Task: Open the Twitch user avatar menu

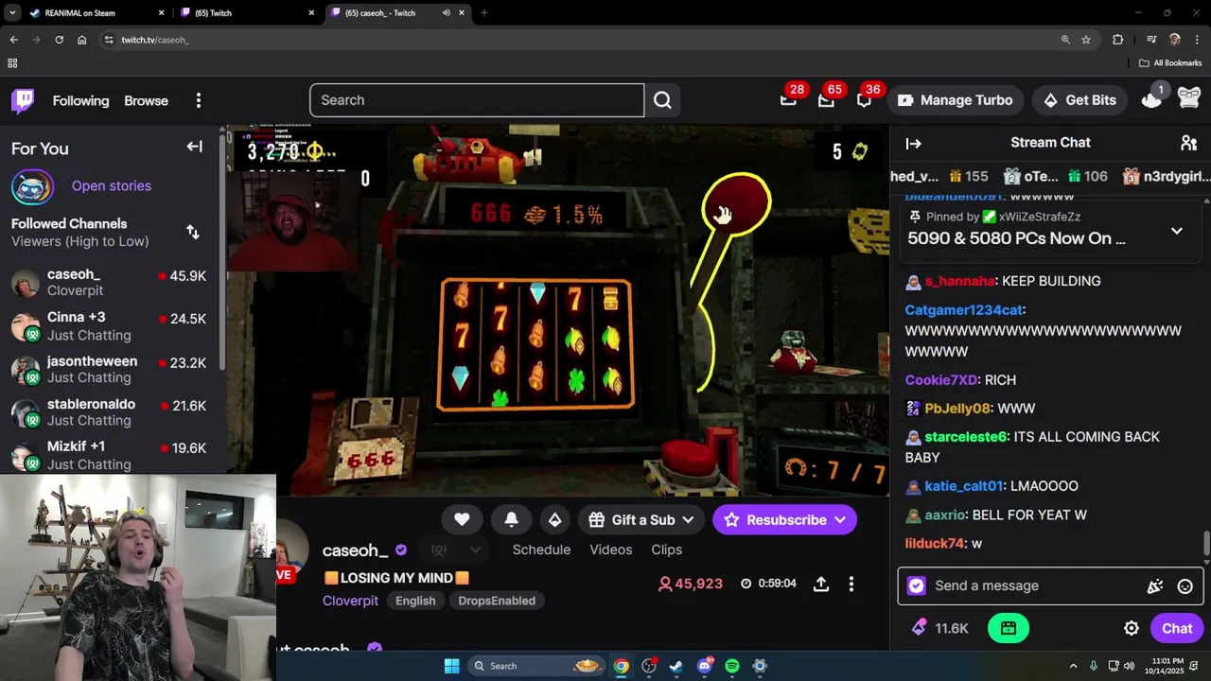Action: 1189,99
